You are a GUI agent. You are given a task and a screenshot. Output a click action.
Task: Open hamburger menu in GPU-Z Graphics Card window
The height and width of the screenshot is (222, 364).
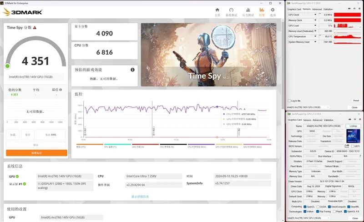(x=359, y=119)
